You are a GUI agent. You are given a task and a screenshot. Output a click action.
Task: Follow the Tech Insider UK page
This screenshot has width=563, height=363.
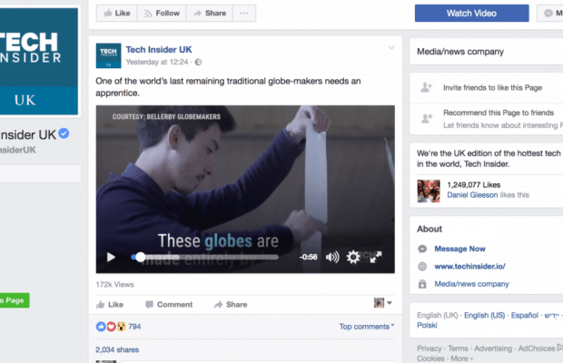pyautogui.click(x=162, y=14)
